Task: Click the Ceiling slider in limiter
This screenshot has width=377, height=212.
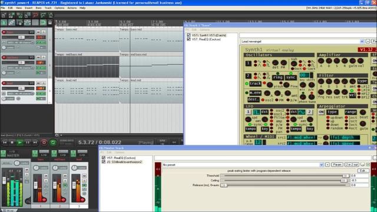Action: coord(285,180)
